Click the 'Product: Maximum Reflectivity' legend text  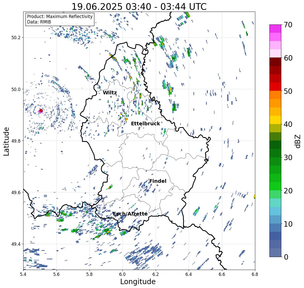60,17
